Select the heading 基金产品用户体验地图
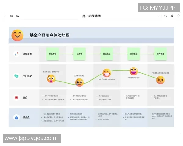183x146 pixels. coord(49,35)
